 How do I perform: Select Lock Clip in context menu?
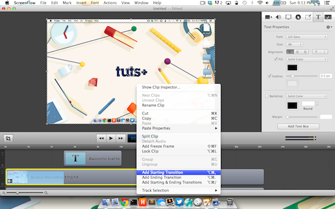pos(179,151)
